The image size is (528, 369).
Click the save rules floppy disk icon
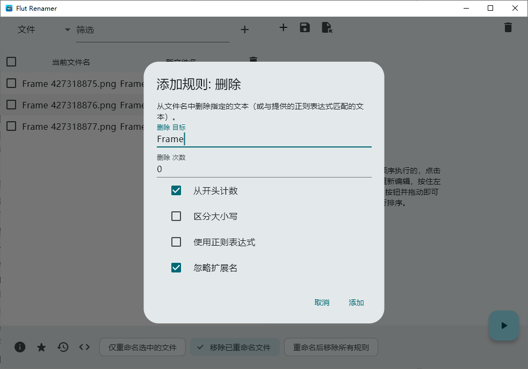305,27
